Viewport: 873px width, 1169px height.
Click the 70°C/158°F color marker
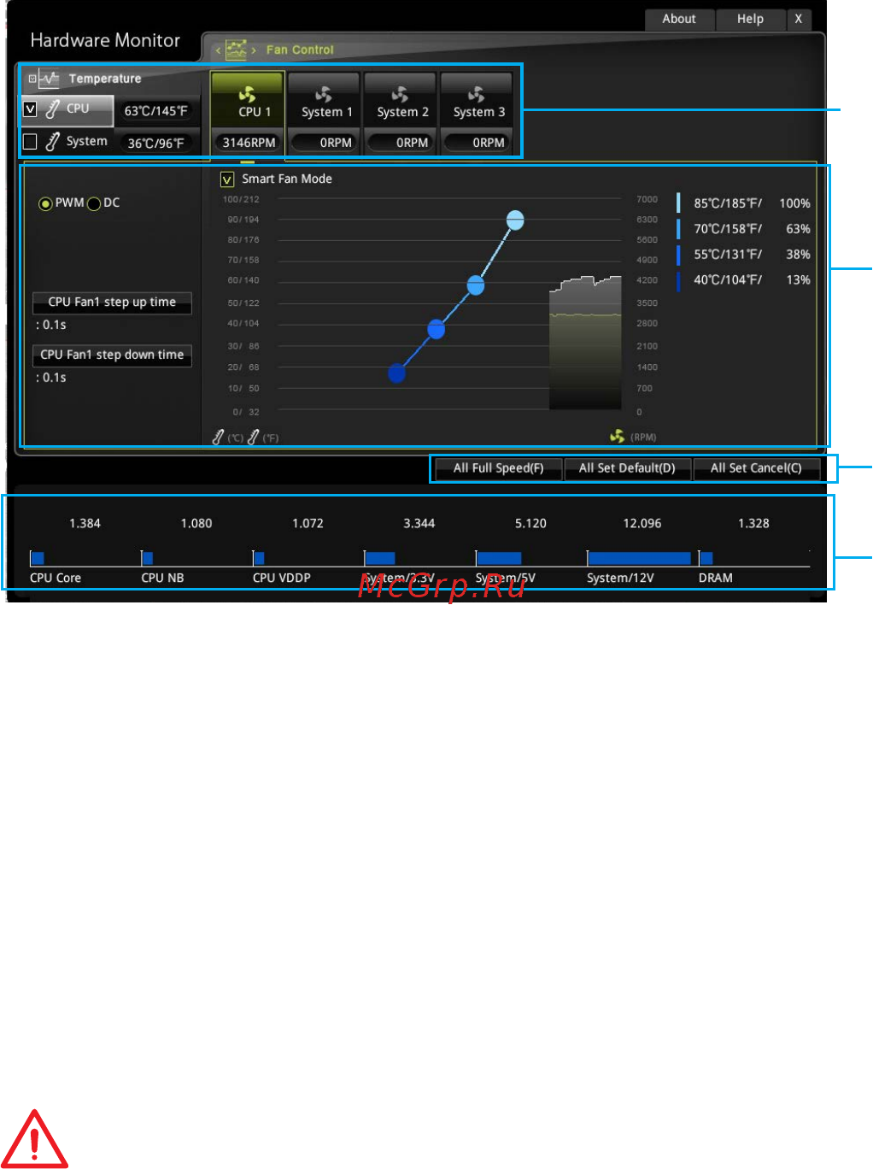click(x=679, y=229)
